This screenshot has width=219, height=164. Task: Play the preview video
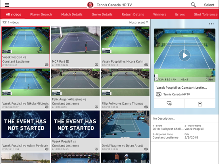pos(184,55)
